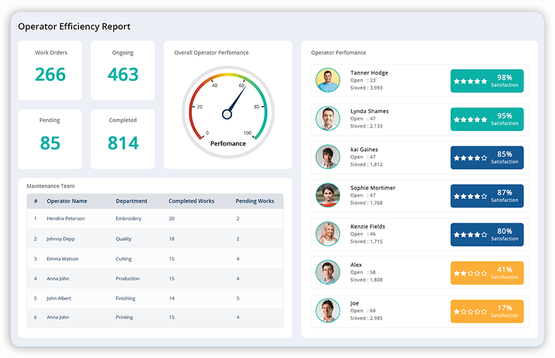This screenshot has height=358, width=555.
Task: Sort by the Completed Works column header
Action: point(191,201)
